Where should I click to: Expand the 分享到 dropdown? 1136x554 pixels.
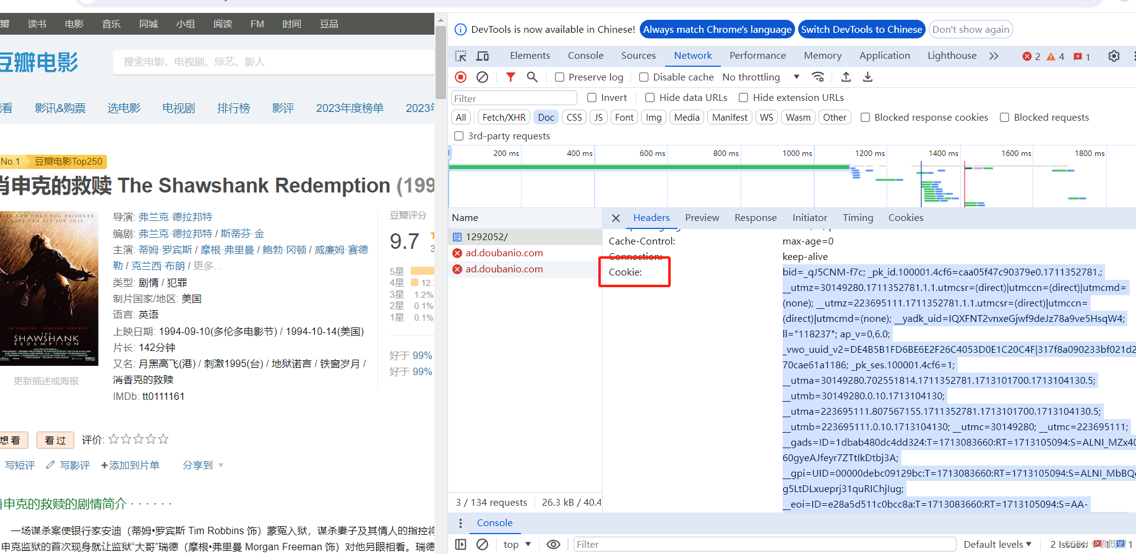tap(203, 465)
